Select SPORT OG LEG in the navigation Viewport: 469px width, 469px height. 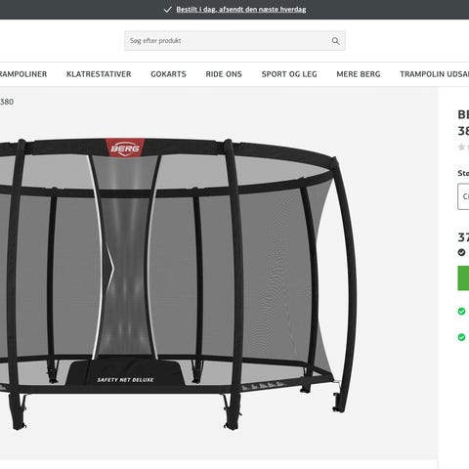coord(289,74)
